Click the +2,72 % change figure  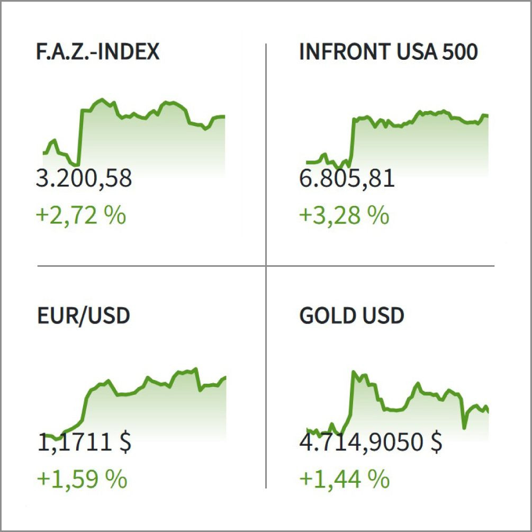click(x=82, y=216)
